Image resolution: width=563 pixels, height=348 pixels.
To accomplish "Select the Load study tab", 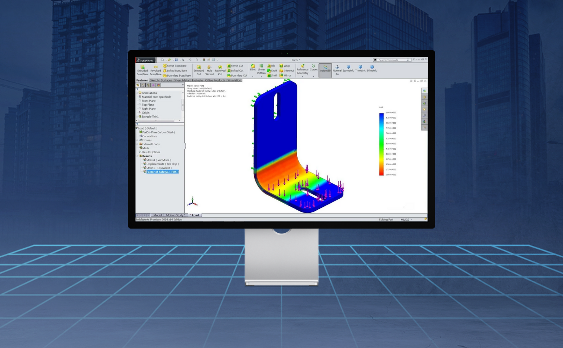I will (x=195, y=215).
